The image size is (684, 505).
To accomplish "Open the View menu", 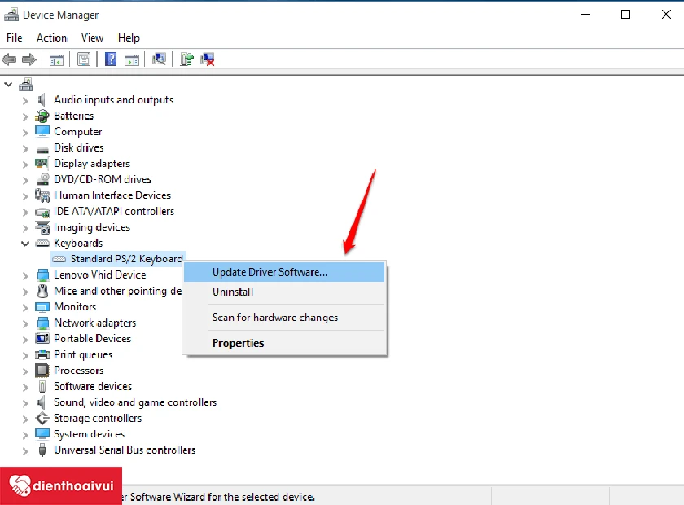I will click(x=92, y=38).
